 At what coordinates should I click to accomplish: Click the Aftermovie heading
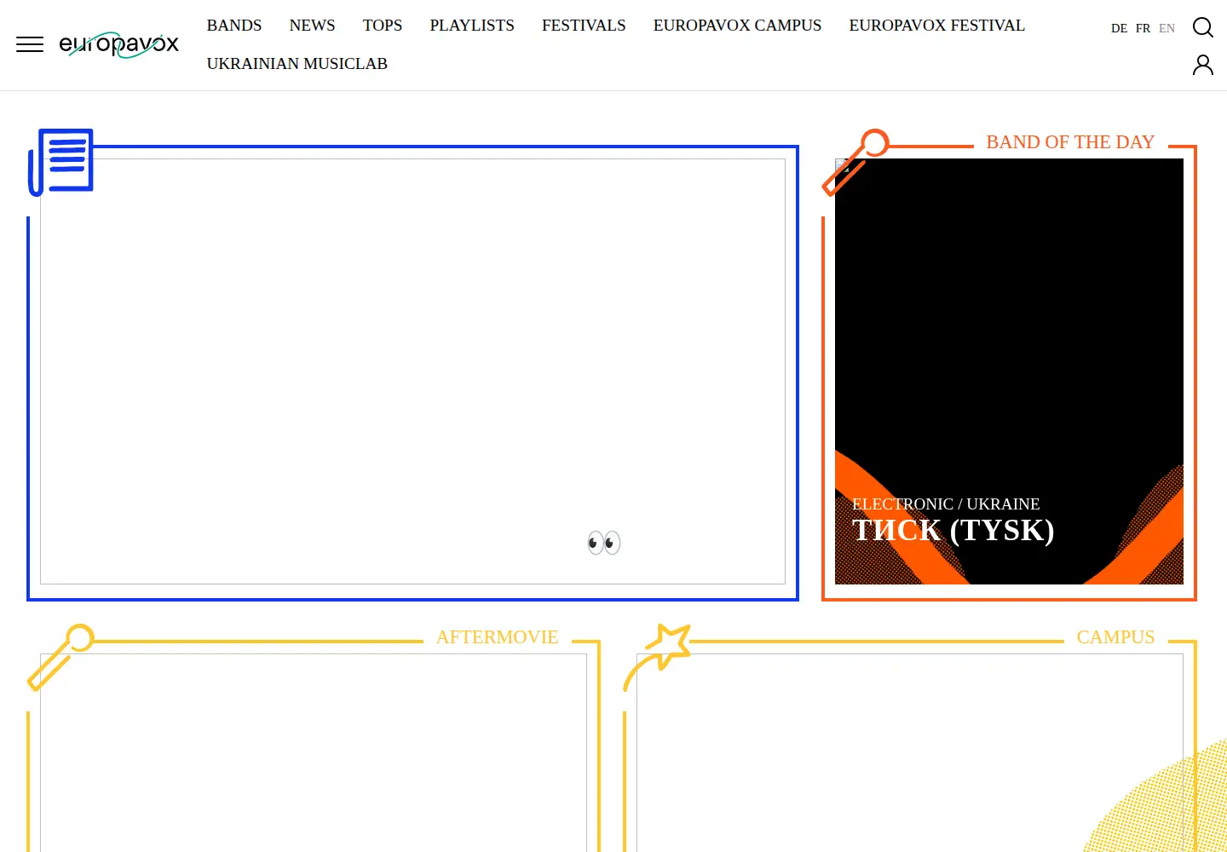(x=498, y=637)
